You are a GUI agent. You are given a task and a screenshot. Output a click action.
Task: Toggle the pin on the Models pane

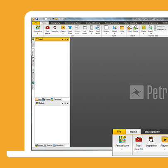[65, 103]
